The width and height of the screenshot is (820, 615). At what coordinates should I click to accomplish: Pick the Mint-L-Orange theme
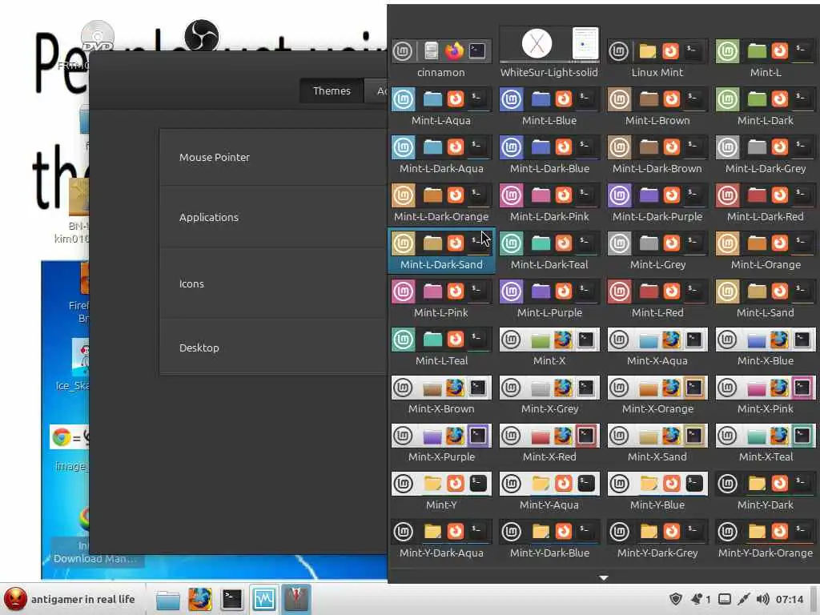click(x=766, y=243)
